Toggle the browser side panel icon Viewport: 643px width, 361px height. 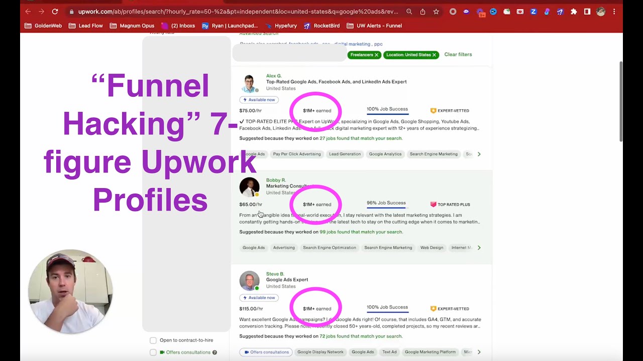point(587,12)
